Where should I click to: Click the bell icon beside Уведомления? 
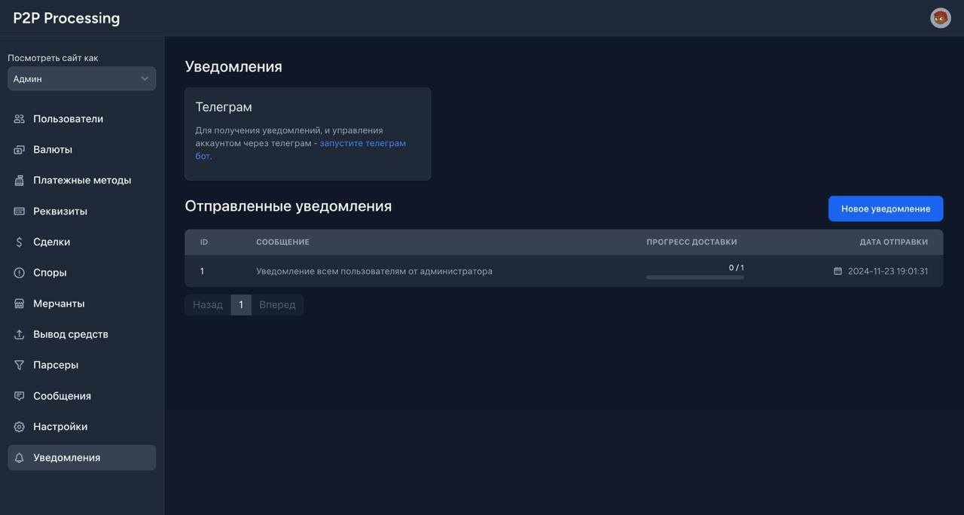tap(20, 458)
